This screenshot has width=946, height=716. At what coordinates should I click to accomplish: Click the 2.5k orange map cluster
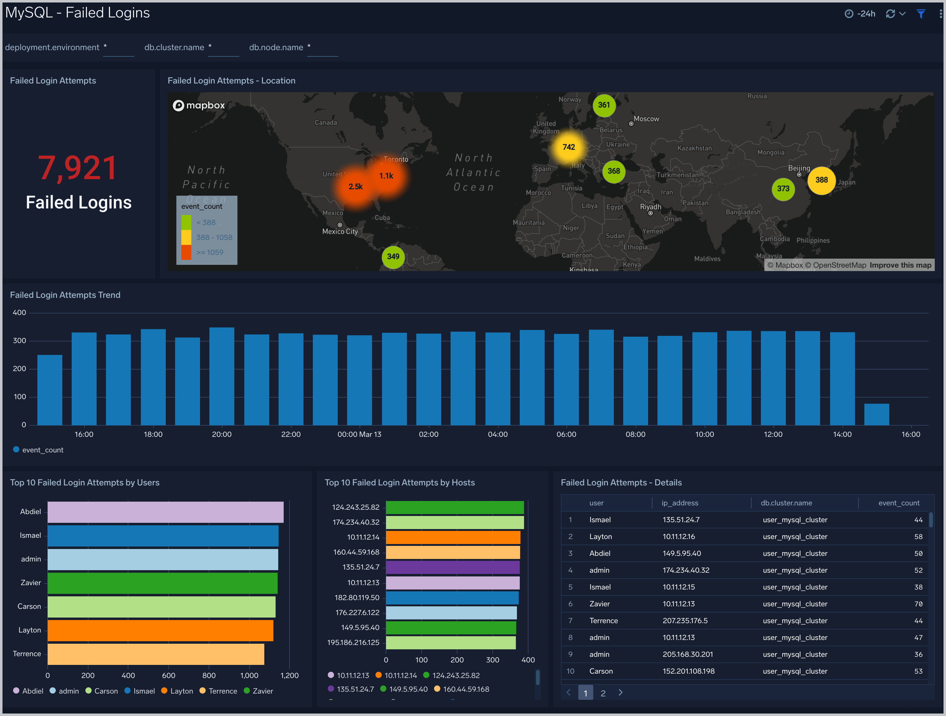[356, 187]
